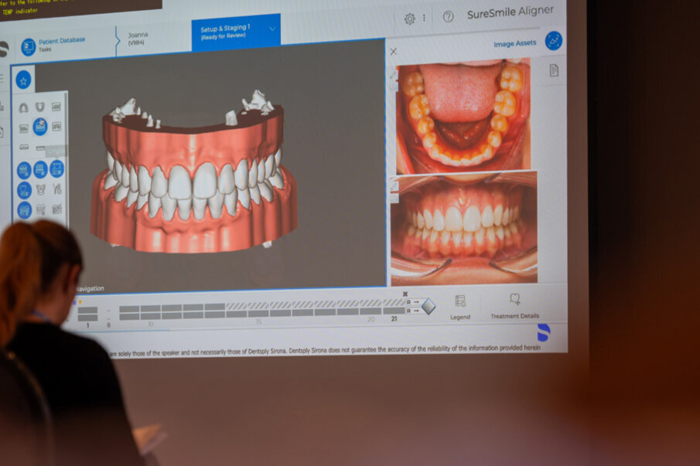Image resolution: width=700 pixels, height=466 pixels.
Task: Click the Patient Database icon
Action: click(28, 46)
